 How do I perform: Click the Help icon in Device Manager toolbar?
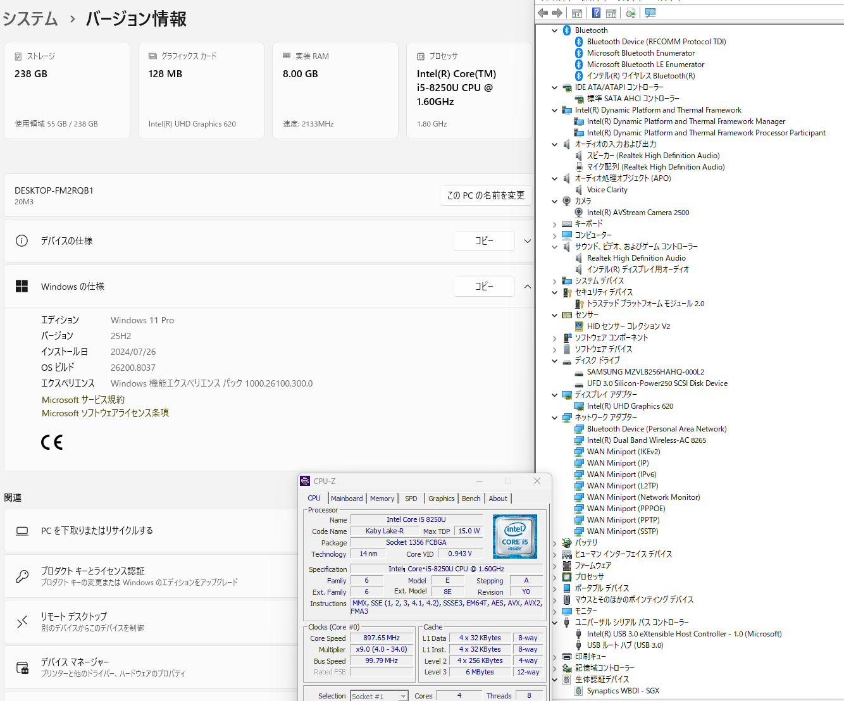(x=596, y=13)
